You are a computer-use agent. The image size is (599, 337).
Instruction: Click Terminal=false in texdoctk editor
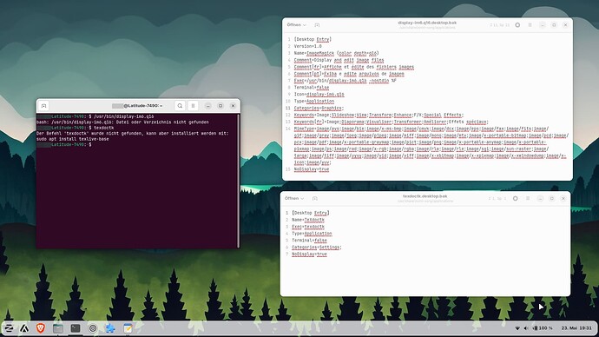click(x=309, y=241)
